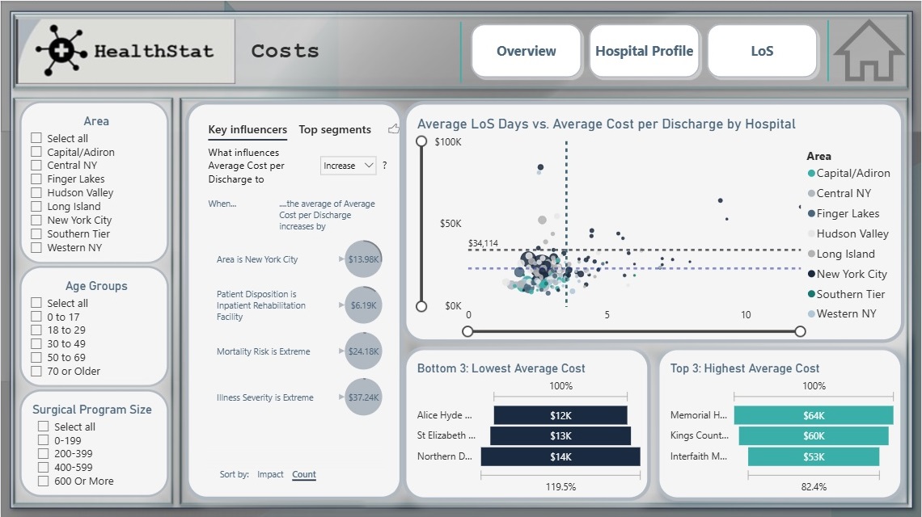Viewport: 922px width, 517px height.
Task: Click the Hudson Valley legend item
Action: click(848, 233)
